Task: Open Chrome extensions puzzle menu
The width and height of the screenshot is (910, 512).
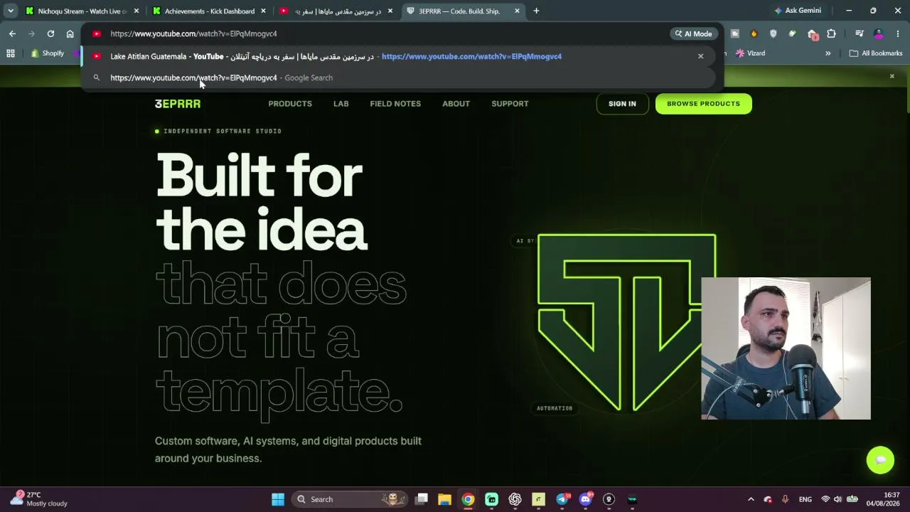Action: [x=831, y=33]
